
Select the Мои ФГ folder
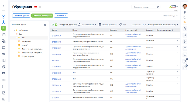(25, 45)
